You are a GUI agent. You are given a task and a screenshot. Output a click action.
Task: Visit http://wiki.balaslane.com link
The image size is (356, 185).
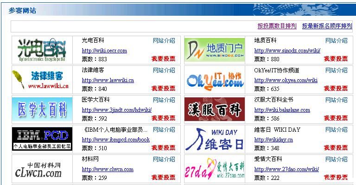coord(282,110)
